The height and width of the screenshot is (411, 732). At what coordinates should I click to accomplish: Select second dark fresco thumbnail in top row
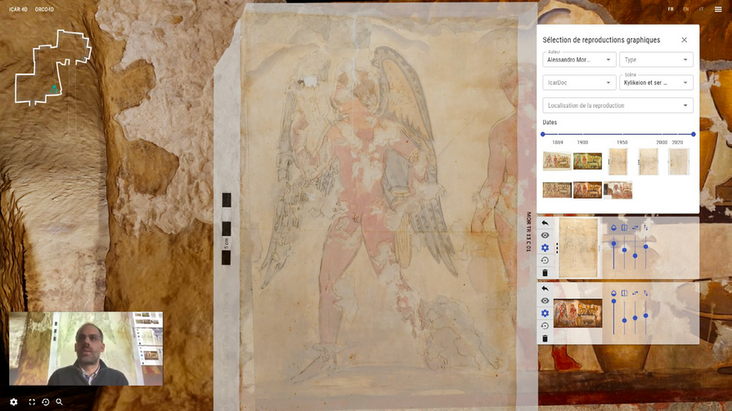click(x=587, y=162)
